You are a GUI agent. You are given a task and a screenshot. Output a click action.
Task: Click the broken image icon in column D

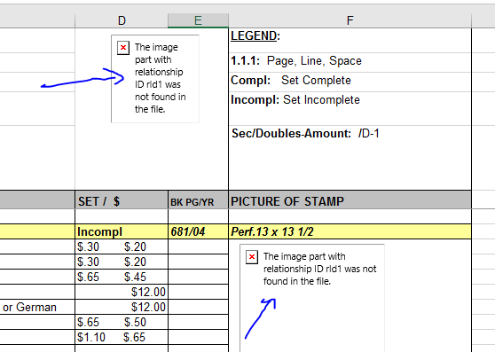(123, 48)
